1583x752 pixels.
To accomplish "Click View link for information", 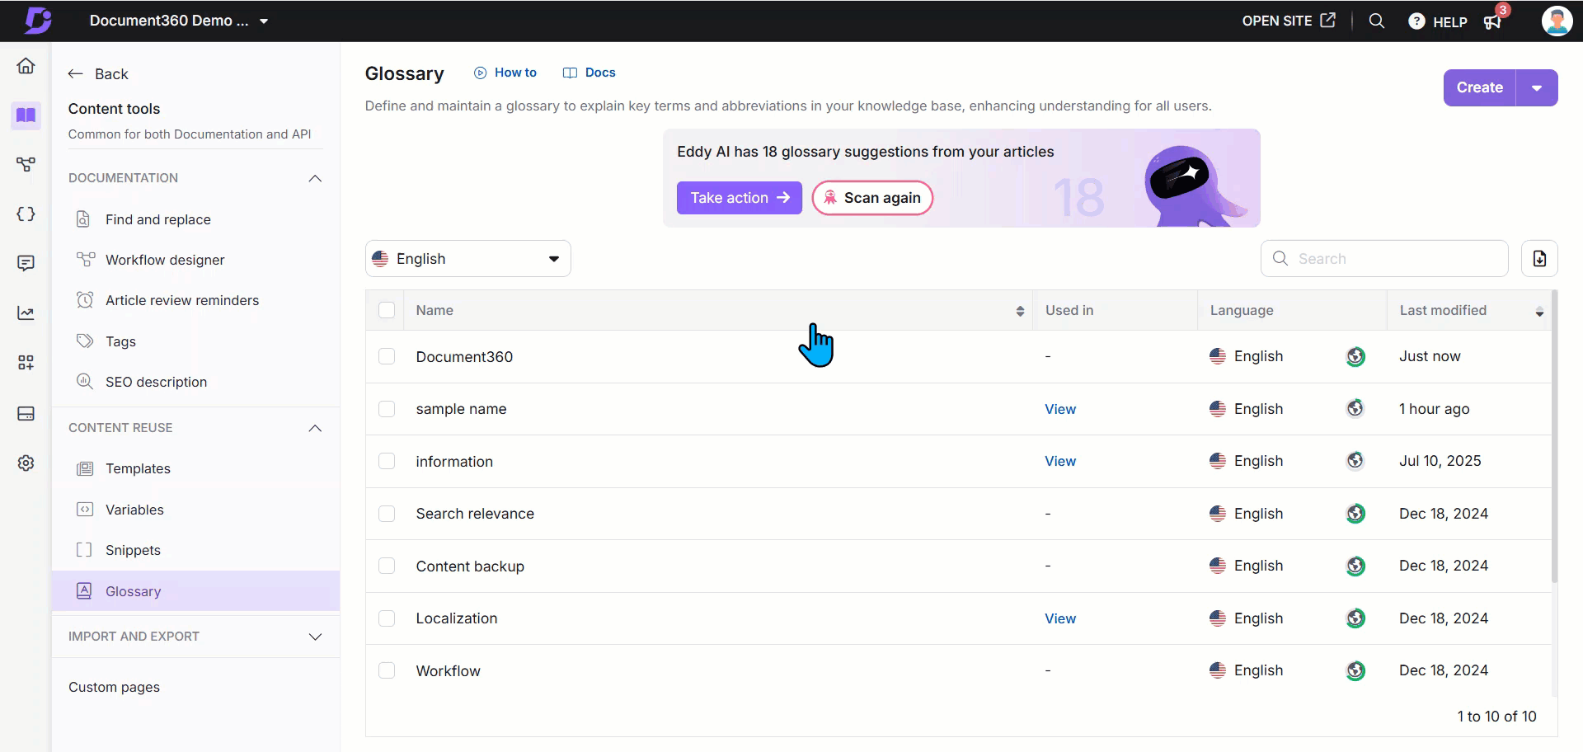I will click(1060, 461).
